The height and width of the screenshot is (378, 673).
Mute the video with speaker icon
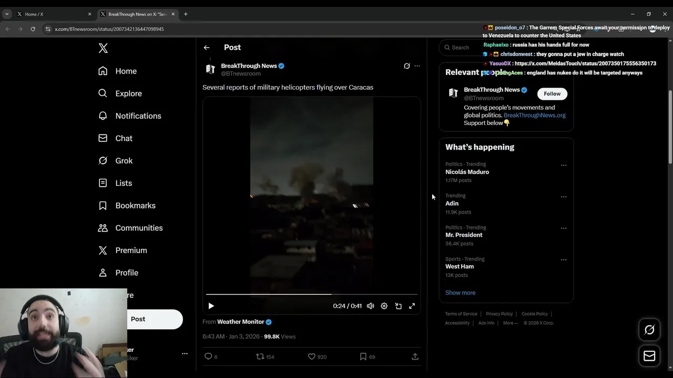click(370, 306)
